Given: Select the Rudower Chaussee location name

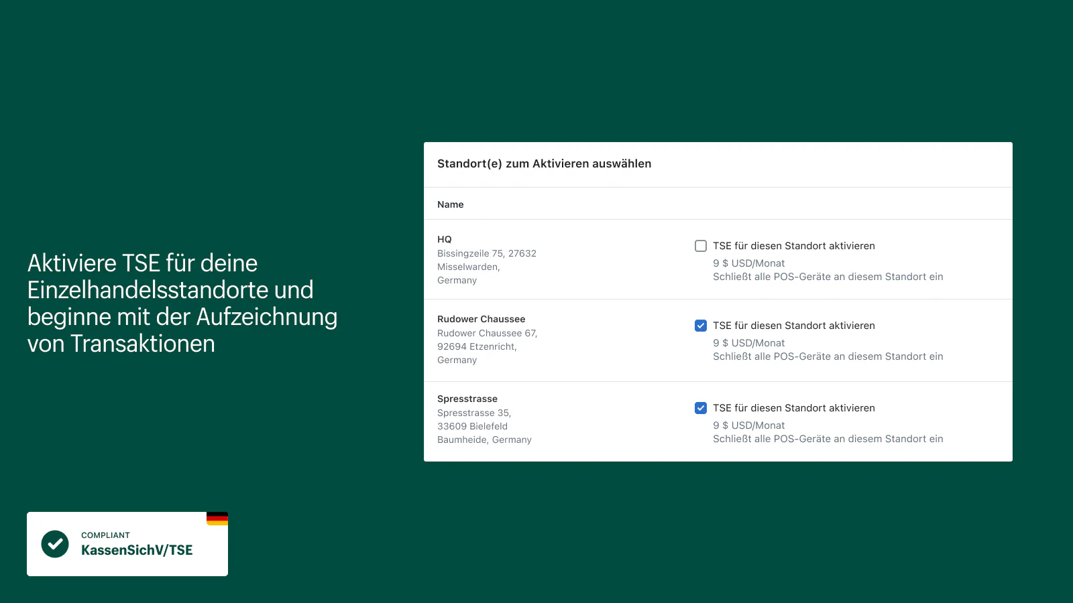Looking at the screenshot, I should click(x=482, y=319).
